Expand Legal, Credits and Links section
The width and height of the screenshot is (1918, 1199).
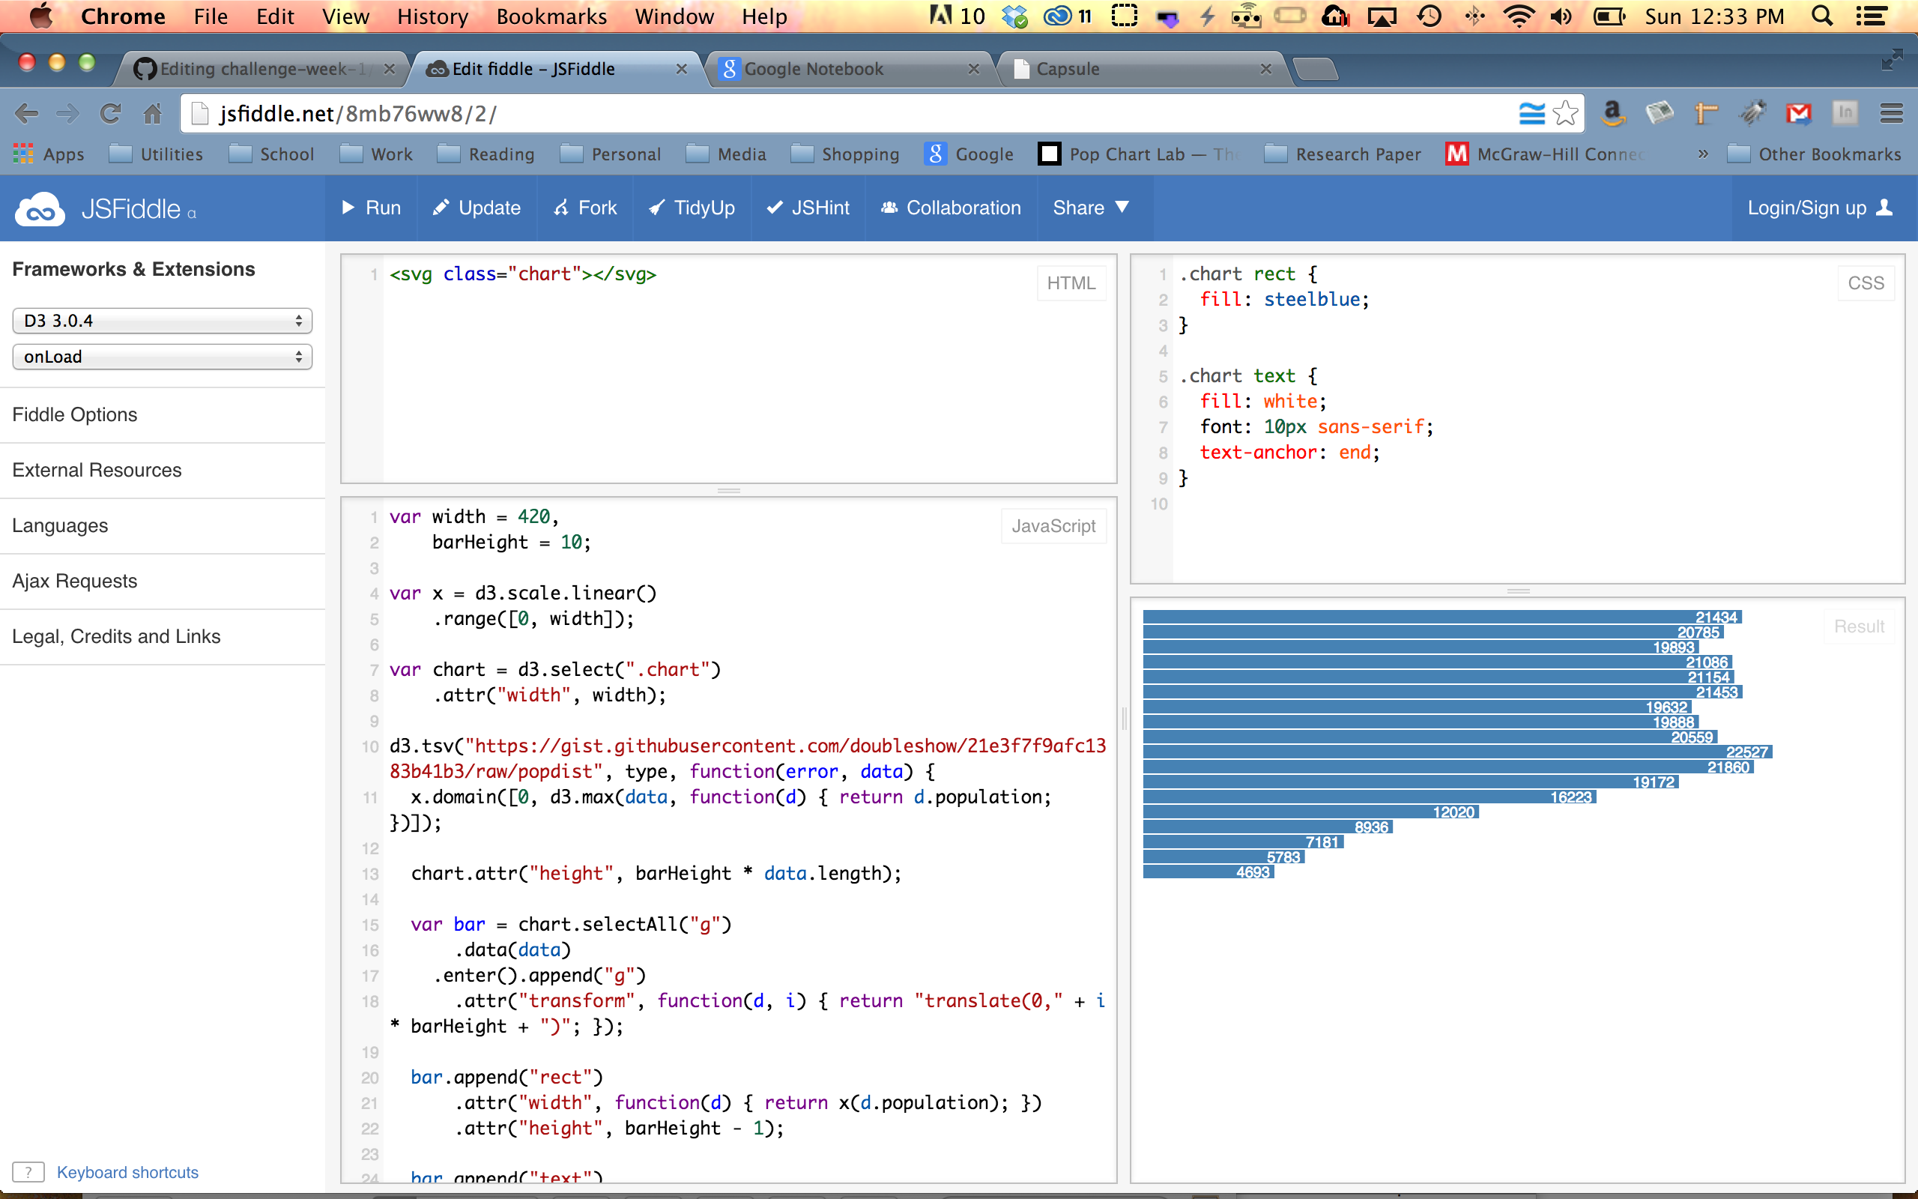coord(163,637)
